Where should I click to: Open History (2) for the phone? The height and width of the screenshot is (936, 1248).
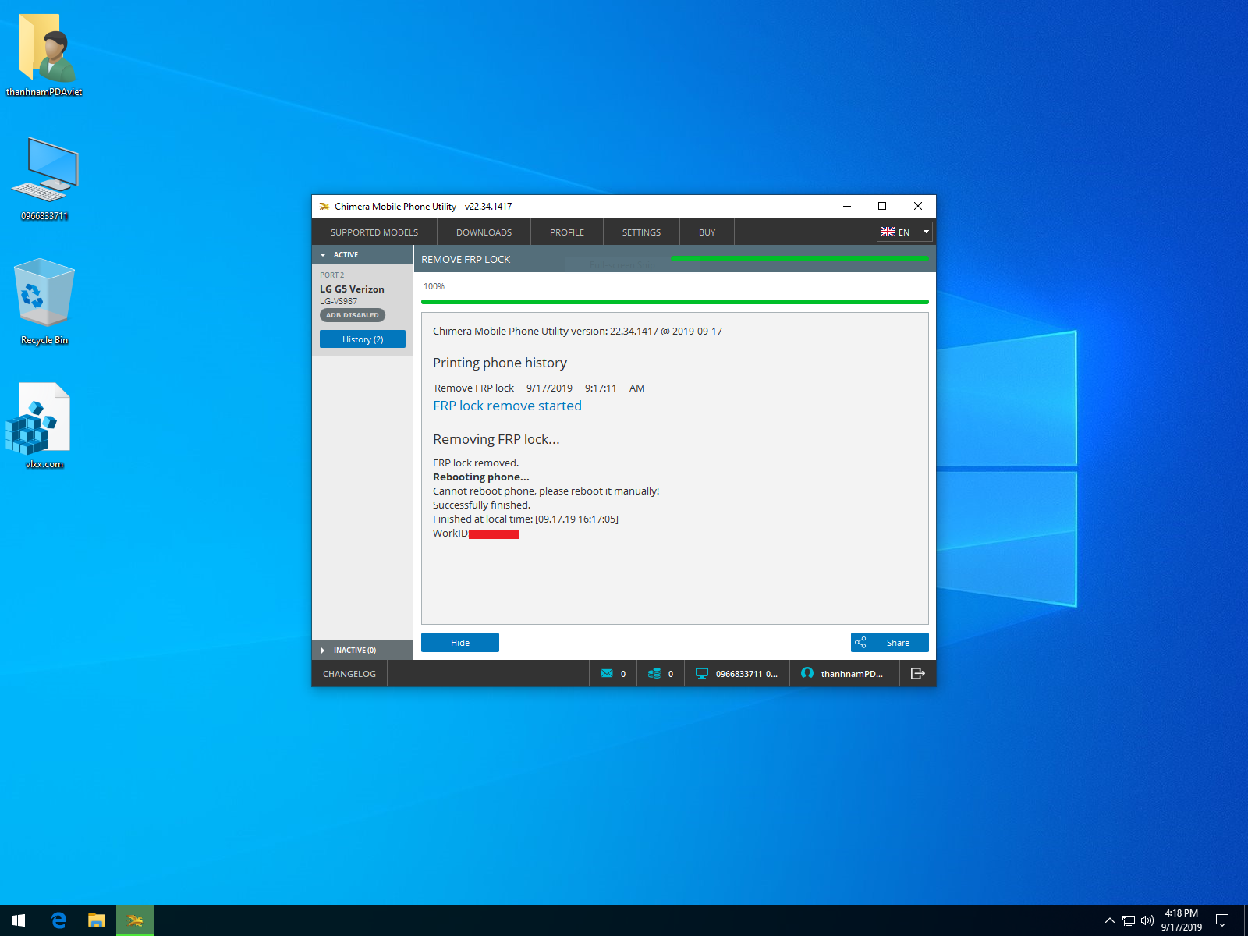point(363,339)
